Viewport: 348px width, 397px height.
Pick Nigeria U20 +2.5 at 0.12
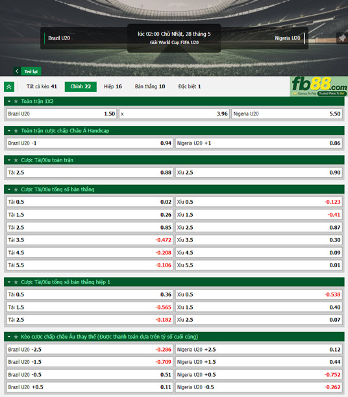coord(259,350)
